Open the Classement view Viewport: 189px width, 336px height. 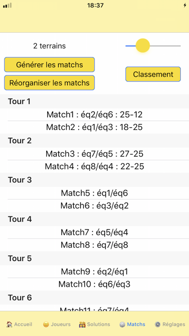[x=153, y=74]
